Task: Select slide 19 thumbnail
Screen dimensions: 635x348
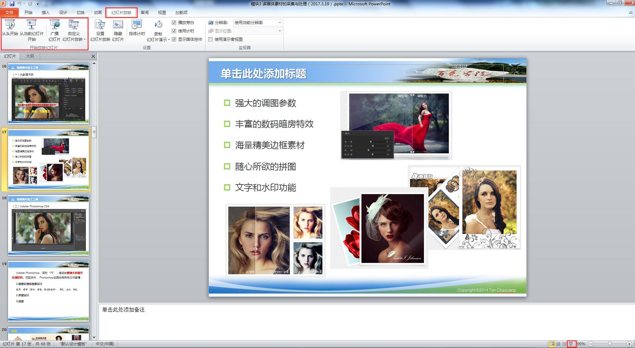Action: click(48, 291)
